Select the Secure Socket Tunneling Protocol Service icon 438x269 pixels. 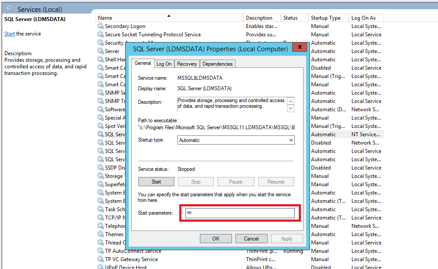pos(101,35)
